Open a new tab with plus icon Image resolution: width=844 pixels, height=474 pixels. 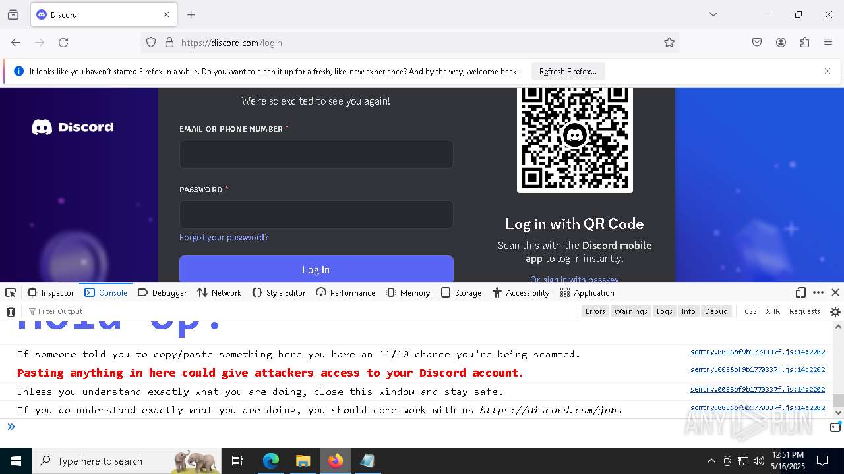(191, 14)
